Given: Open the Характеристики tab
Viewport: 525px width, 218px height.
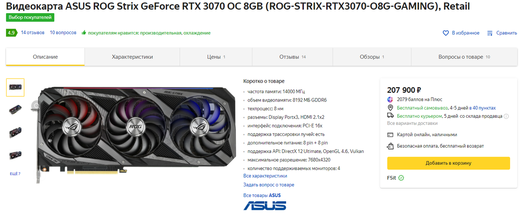Looking at the screenshot, I should click(x=132, y=57).
